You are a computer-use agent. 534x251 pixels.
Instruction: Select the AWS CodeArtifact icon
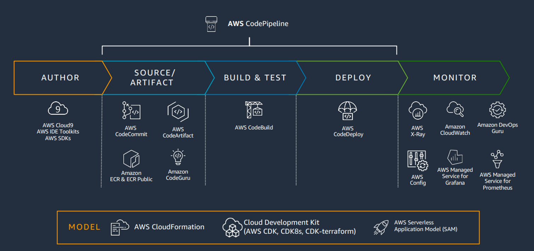[x=178, y=112]
